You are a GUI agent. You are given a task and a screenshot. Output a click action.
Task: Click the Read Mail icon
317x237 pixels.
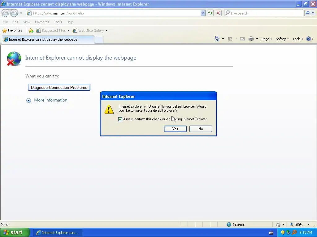coord(242,39)
